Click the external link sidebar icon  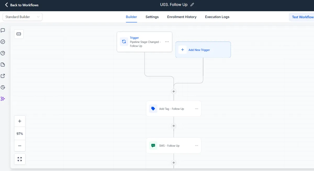pyautogui.click(x=3, y=76)
